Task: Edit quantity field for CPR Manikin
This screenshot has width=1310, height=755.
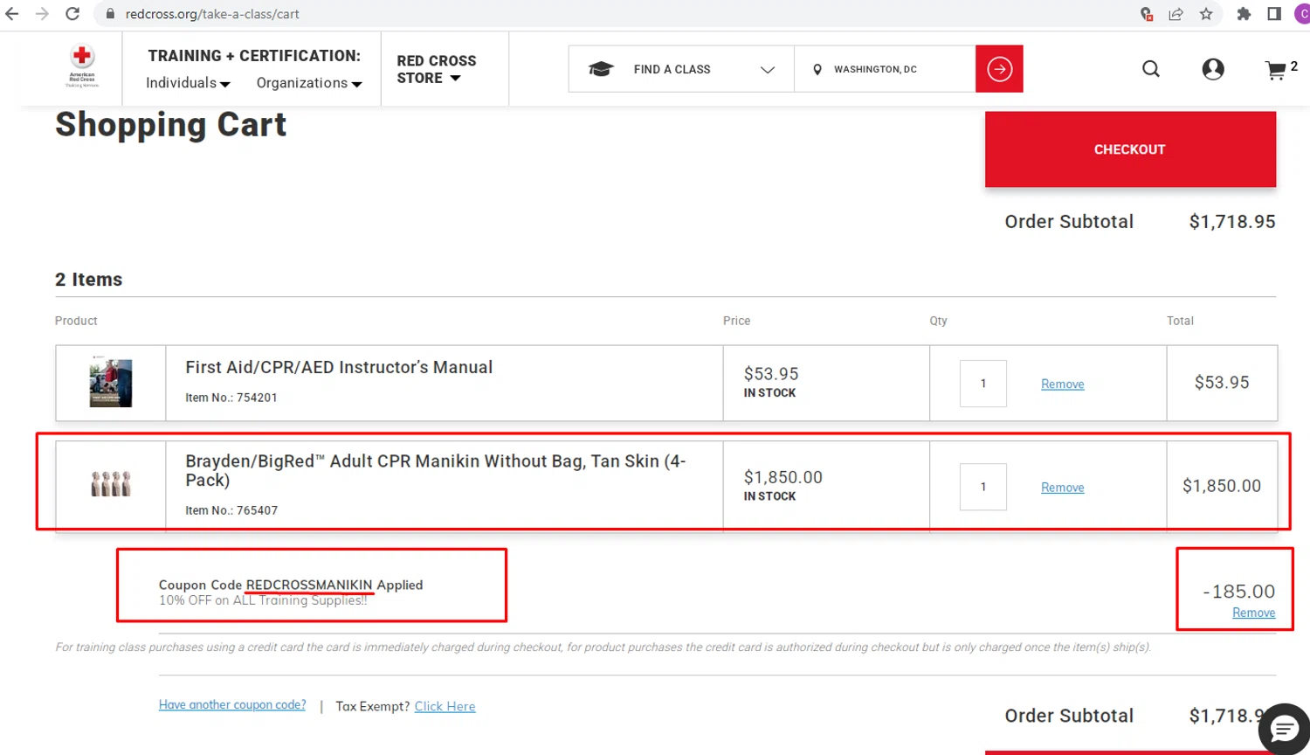Action: point(982,487)
